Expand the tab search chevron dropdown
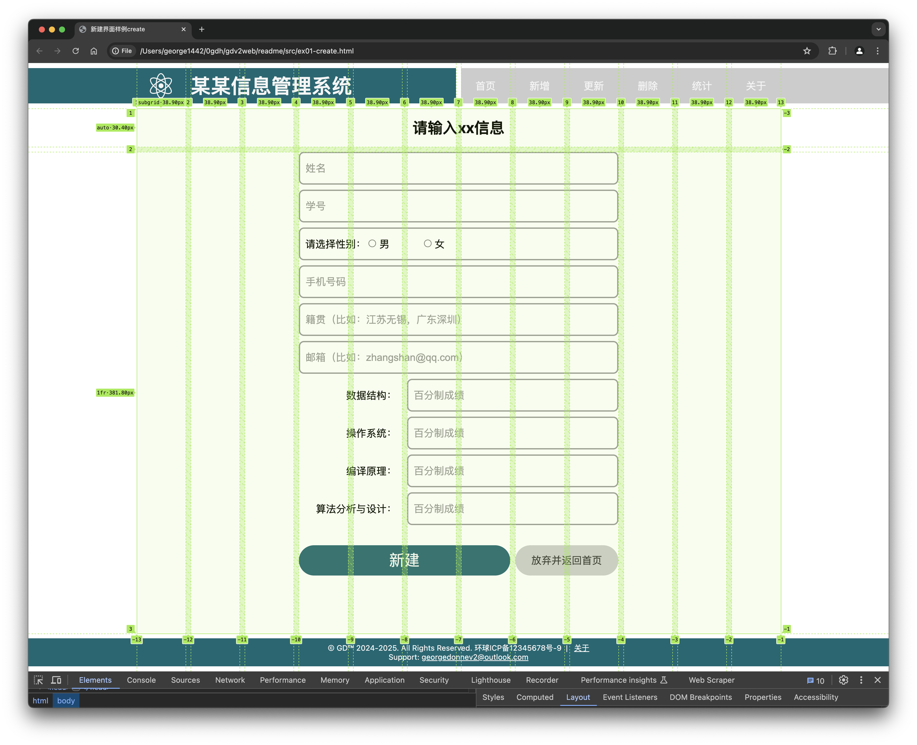917x745 pixels. [x=878, y=29]
